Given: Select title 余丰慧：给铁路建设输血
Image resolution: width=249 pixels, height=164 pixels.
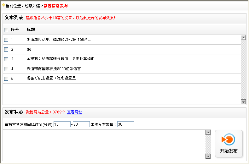Looking at the screenshot, I should pyautogui.click(x=61, y=59).
